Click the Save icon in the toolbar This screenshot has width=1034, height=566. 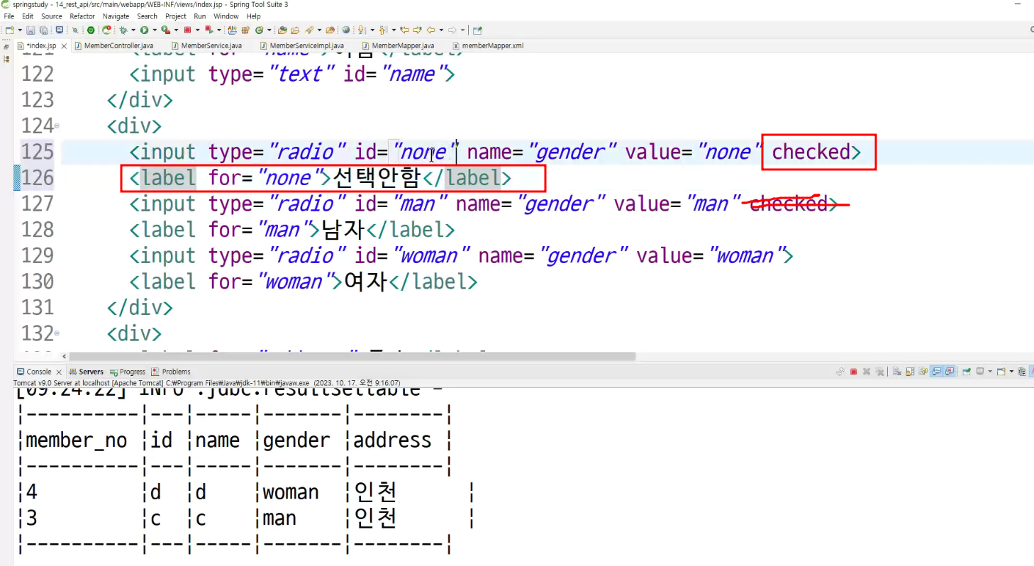coord(30,30)
